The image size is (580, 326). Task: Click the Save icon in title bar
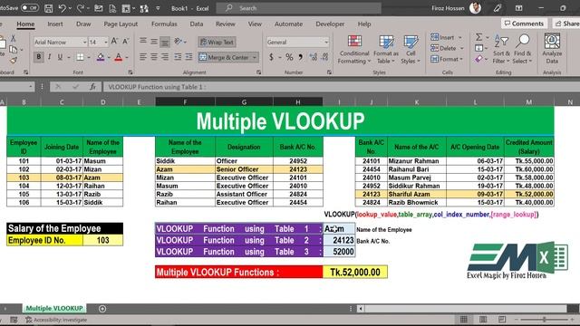[x=48, y=8]
